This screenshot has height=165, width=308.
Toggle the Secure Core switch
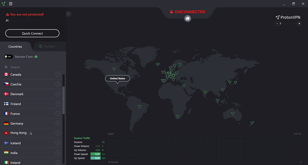8,57
